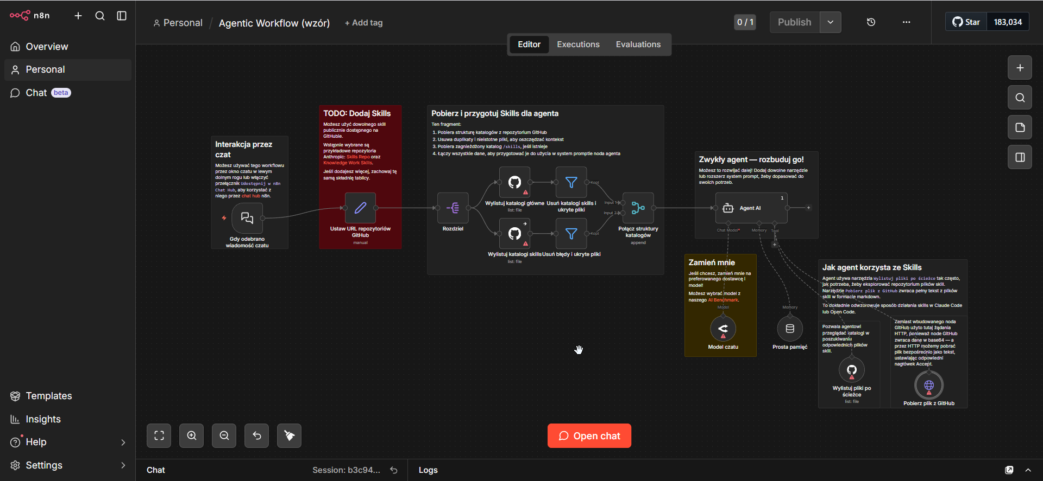
Task: Expand the Settings menu
Action: [x=68, y=465]
